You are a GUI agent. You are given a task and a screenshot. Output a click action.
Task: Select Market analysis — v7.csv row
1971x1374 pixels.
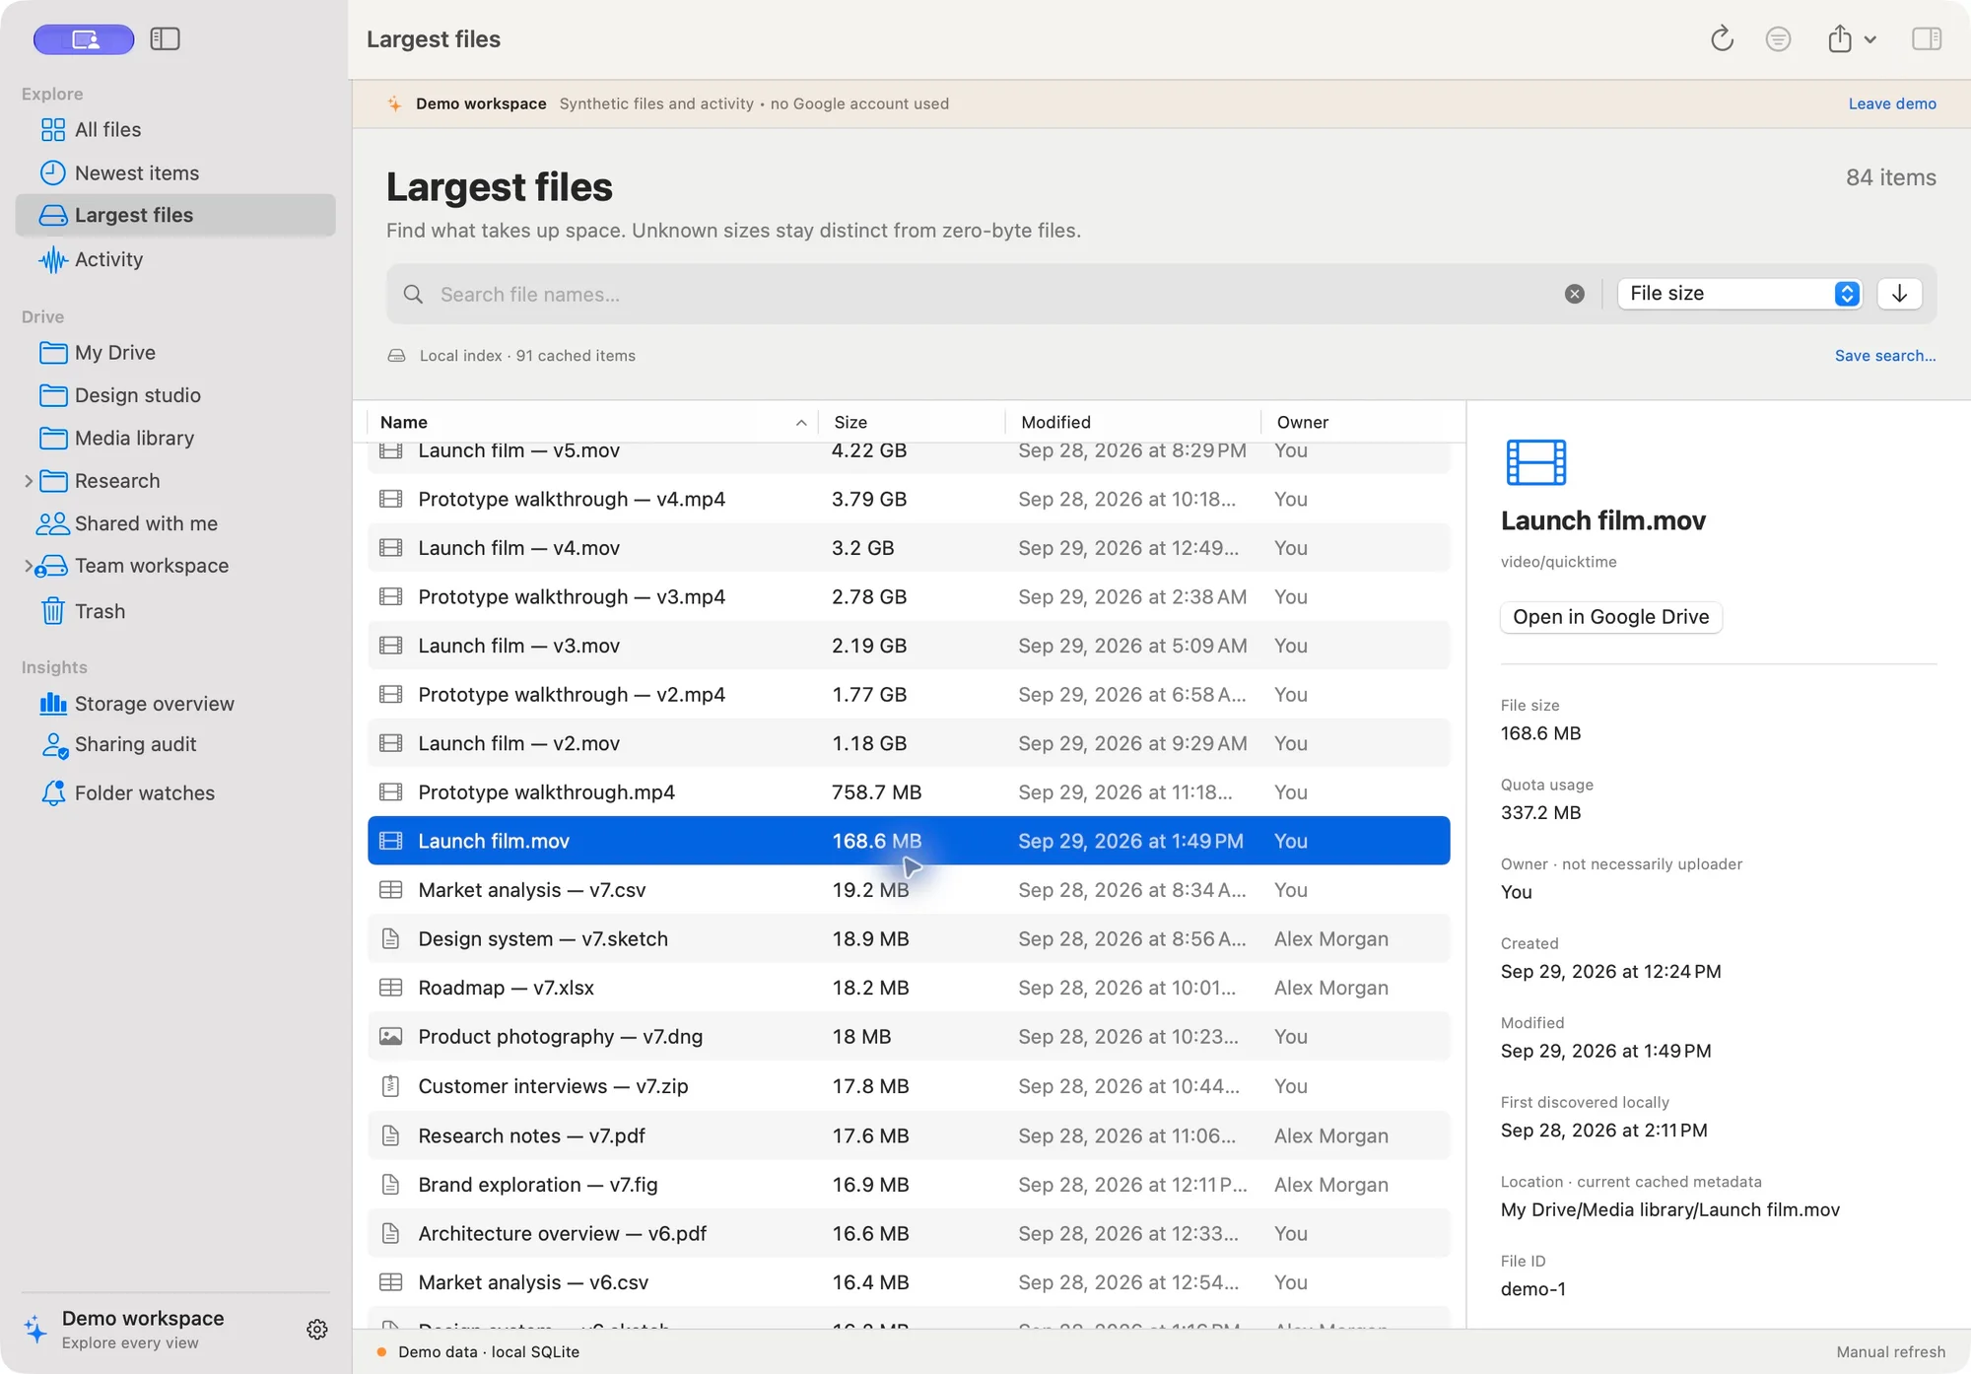[x=909, y=890]
